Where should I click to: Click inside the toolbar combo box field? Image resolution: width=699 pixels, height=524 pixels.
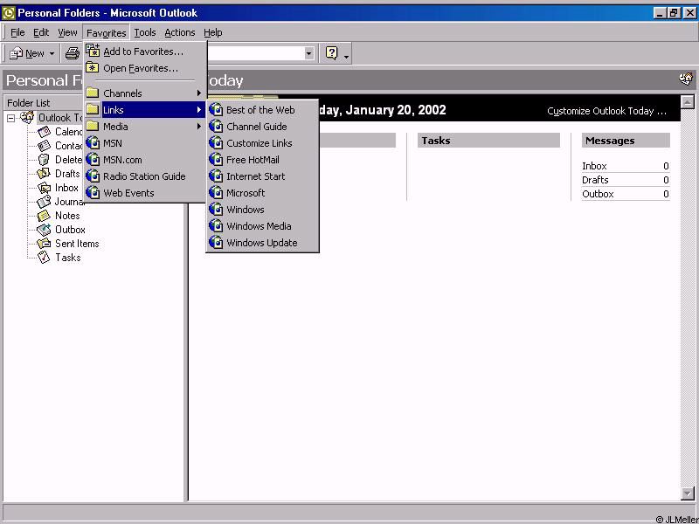(255, 53)
